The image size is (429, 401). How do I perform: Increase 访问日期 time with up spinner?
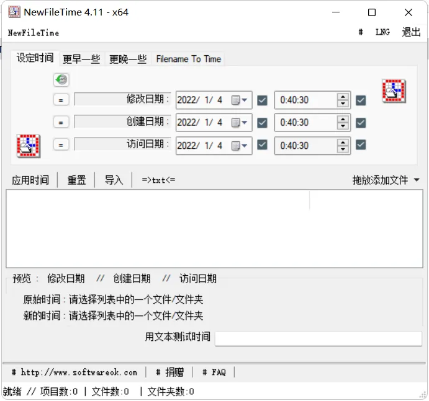point(343,142)
